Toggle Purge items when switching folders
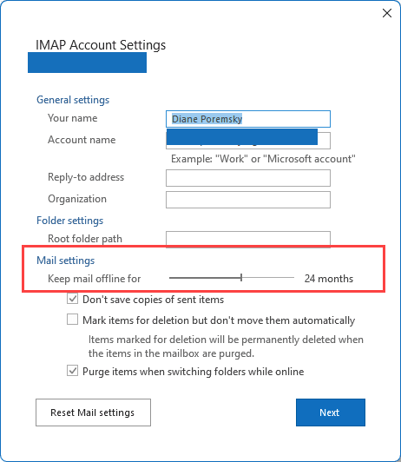The width and height of the screenshot is (401, 462). 72,371
